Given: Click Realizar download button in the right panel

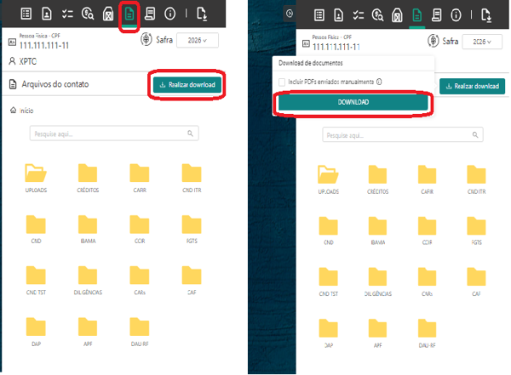Looking at the screenshot, I should coord(472,86).
